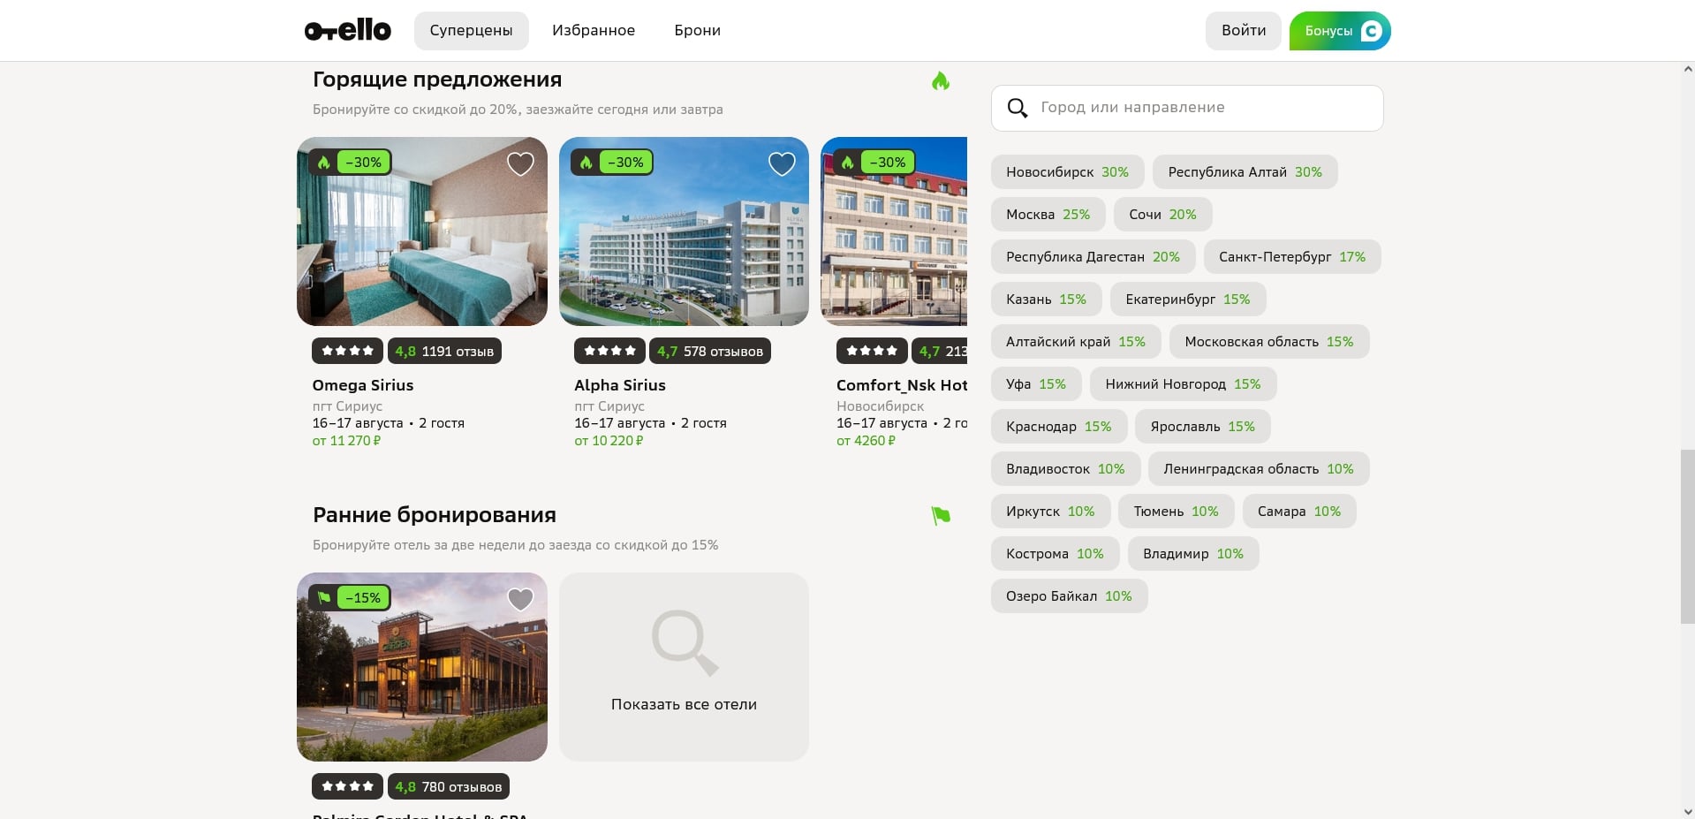Select the Новосибирск 30% destination chip
1695x819 pixels.
point(1067,172)
